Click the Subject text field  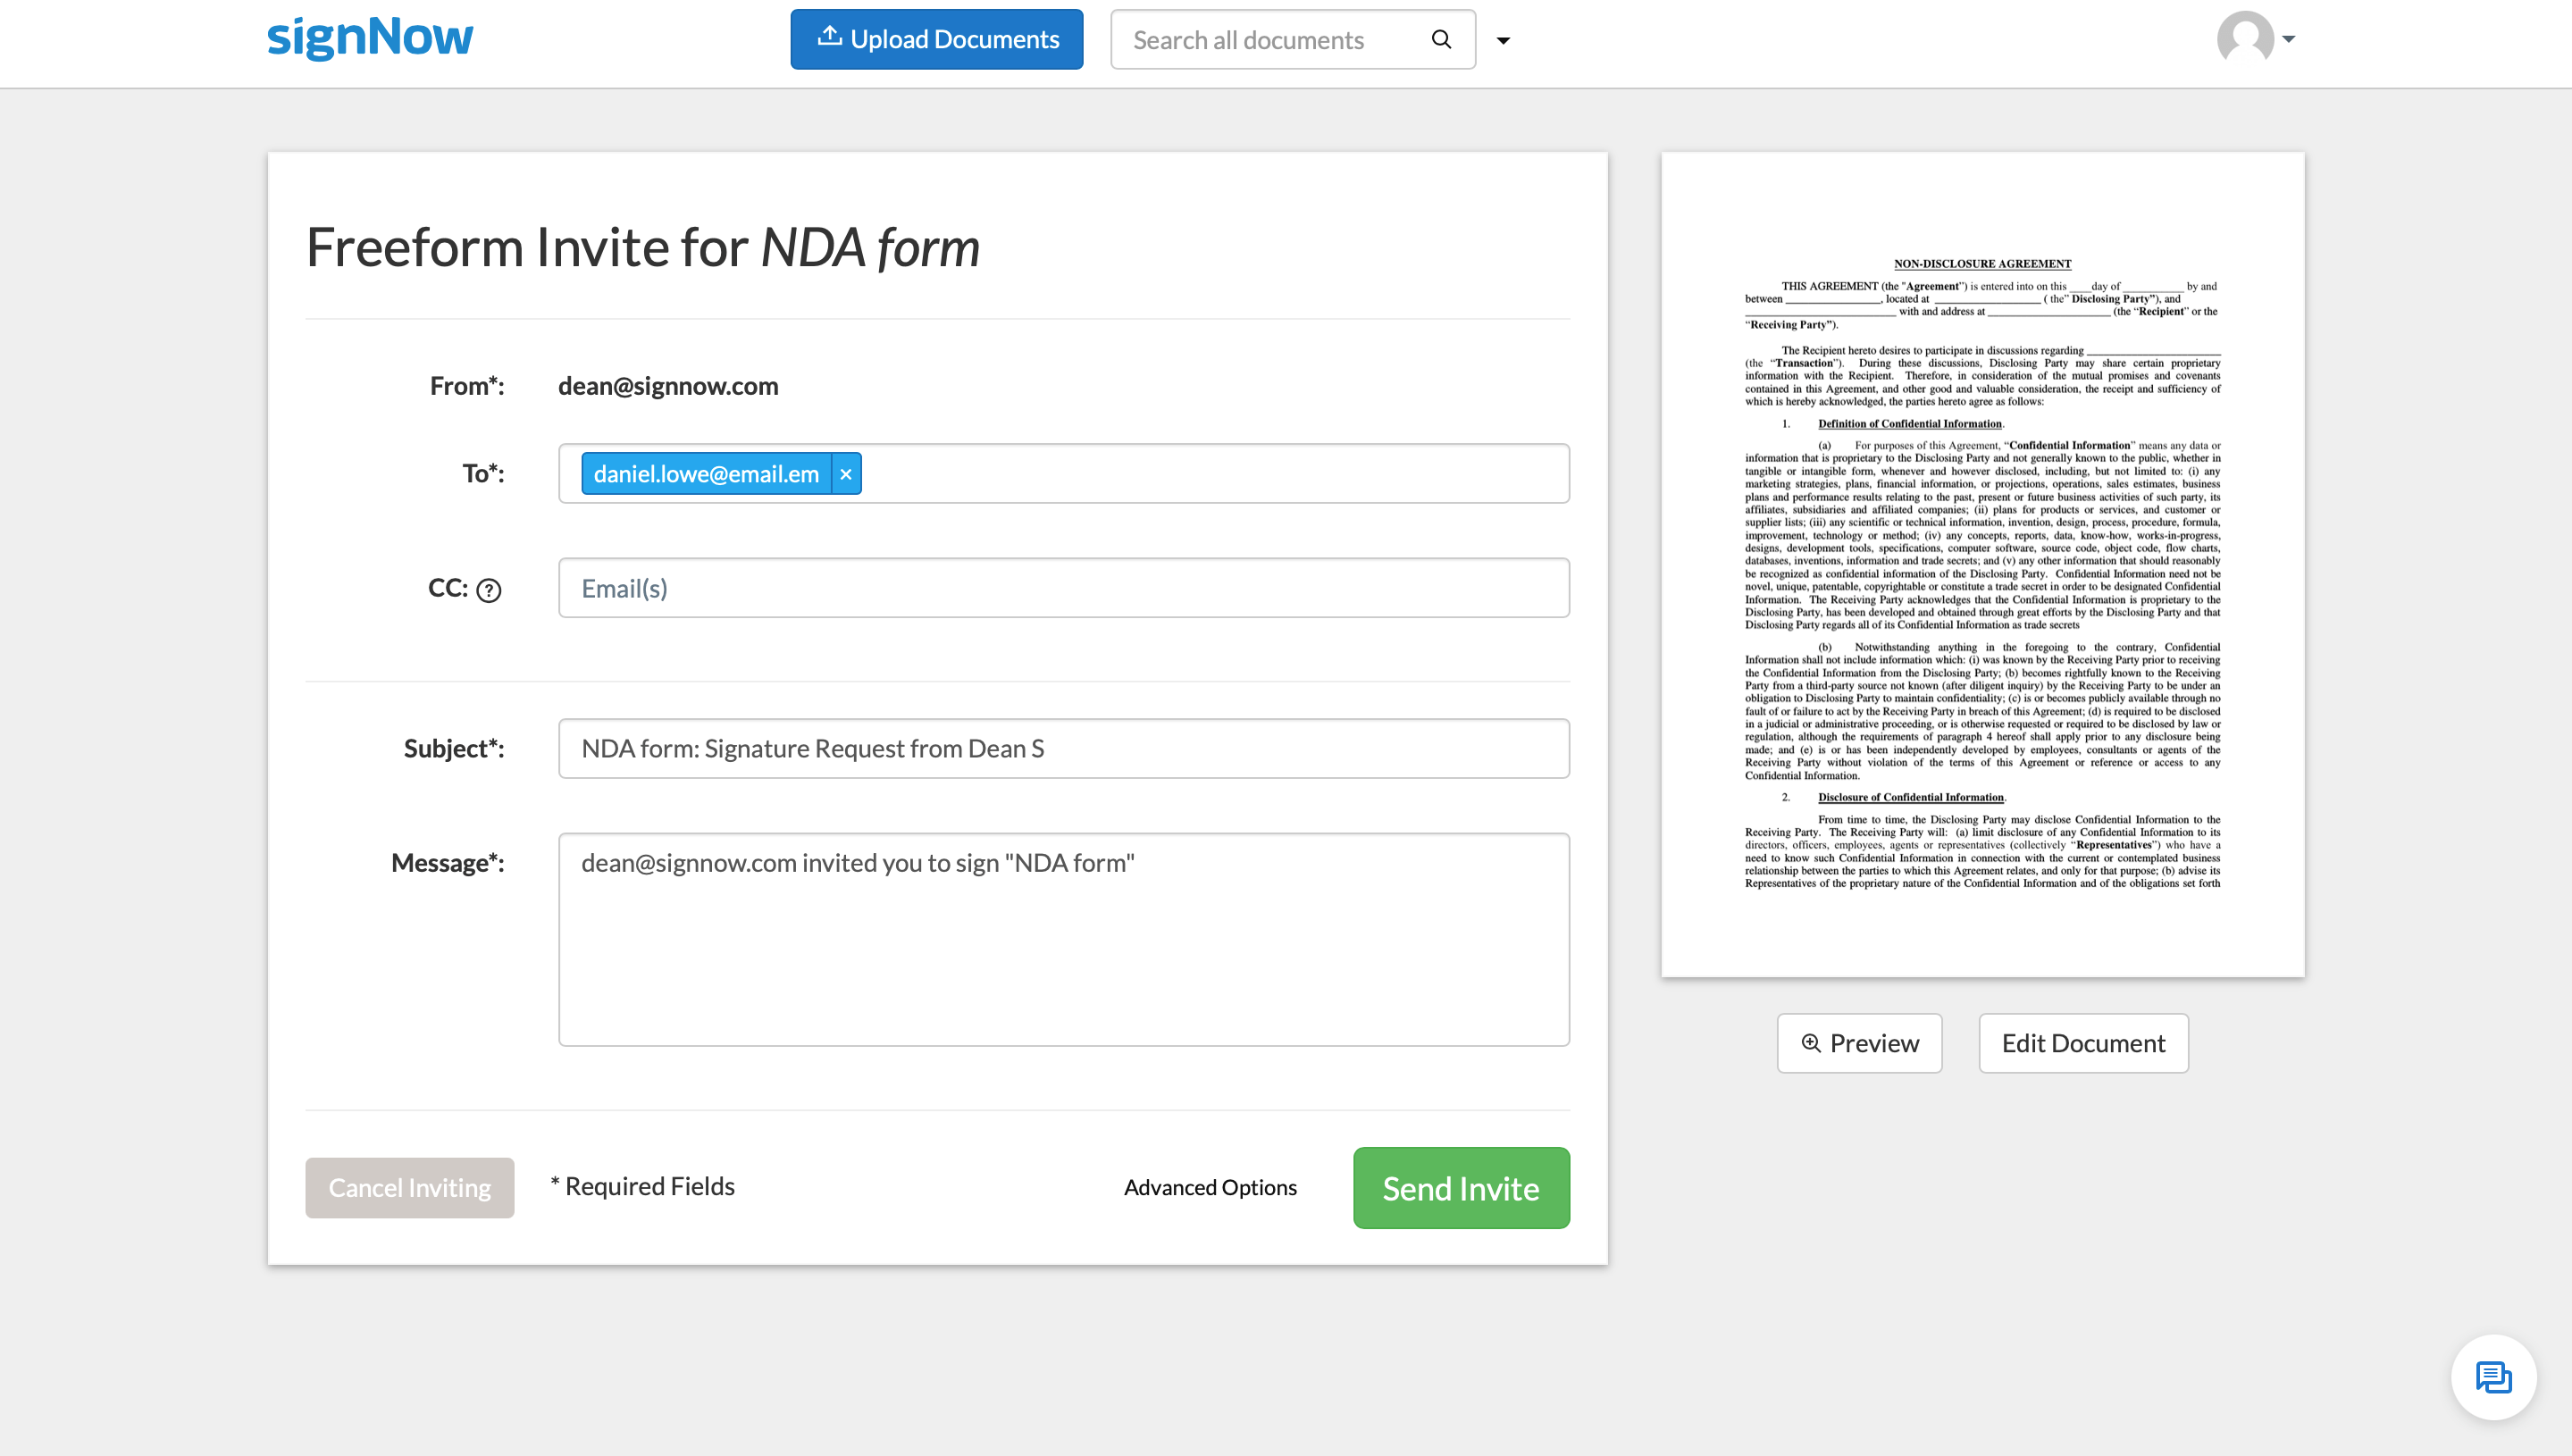(1063, 748)
